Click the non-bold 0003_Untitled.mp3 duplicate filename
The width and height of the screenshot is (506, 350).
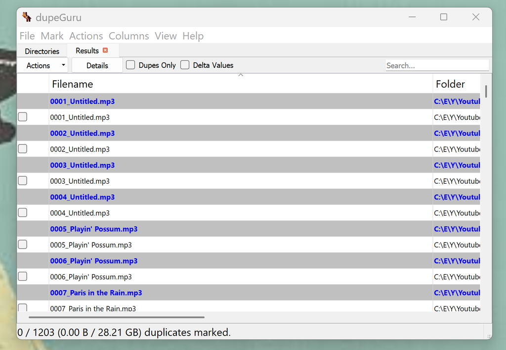pyautogui.click(x=80, y=181)
